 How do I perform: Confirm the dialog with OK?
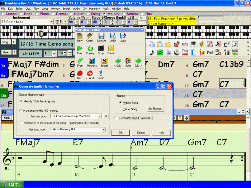point(120,132)
